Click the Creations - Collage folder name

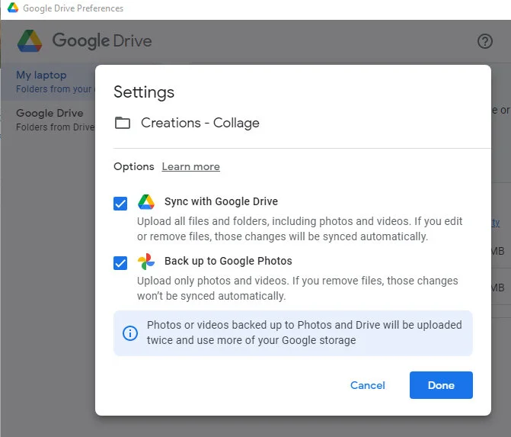[x=200, y=123]
